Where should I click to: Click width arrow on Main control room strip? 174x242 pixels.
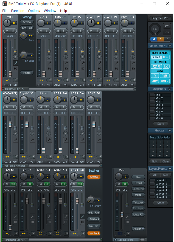pyautogui.click(x=127, y=234)
